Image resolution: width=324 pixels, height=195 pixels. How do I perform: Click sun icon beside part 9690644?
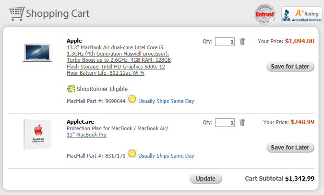click(132, 99)
